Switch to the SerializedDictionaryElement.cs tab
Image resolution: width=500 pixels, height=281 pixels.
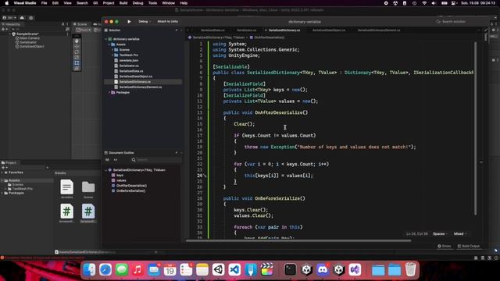pos(379,30)
